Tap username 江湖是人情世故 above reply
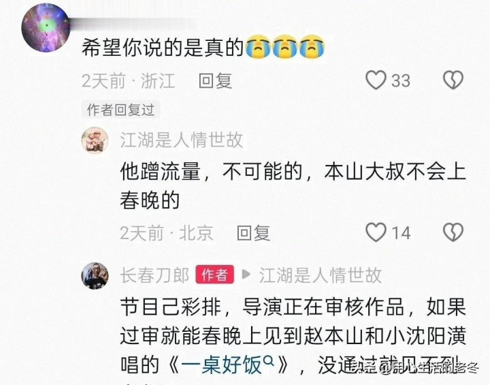Screen dimensions: 490x385 (x=182, y=140)
